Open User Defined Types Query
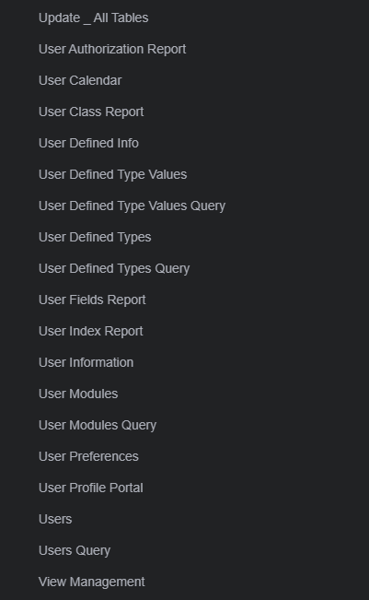 point(114,269)
